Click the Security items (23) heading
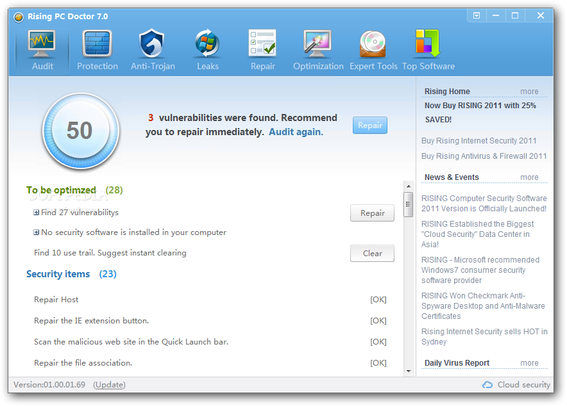This screenshot has height=406, width=567. pyautogui.click(x=71, y=274)
